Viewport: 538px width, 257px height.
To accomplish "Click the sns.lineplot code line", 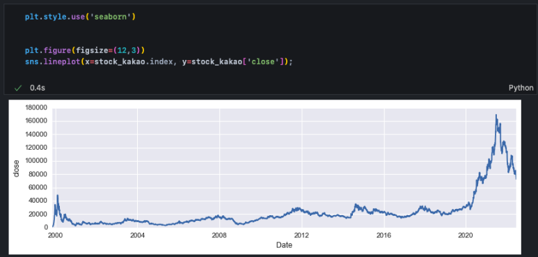I will tap(158, 62).
